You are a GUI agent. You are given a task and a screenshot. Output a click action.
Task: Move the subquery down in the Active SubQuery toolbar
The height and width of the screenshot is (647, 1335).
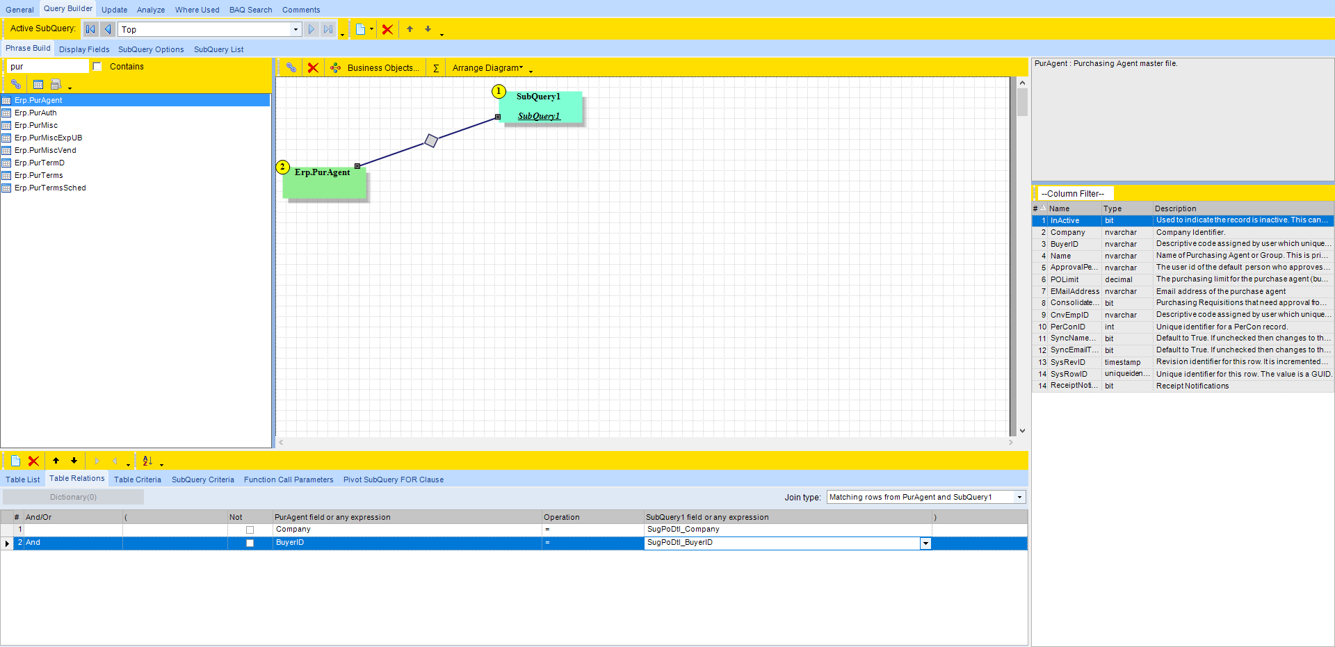[428, 29]
